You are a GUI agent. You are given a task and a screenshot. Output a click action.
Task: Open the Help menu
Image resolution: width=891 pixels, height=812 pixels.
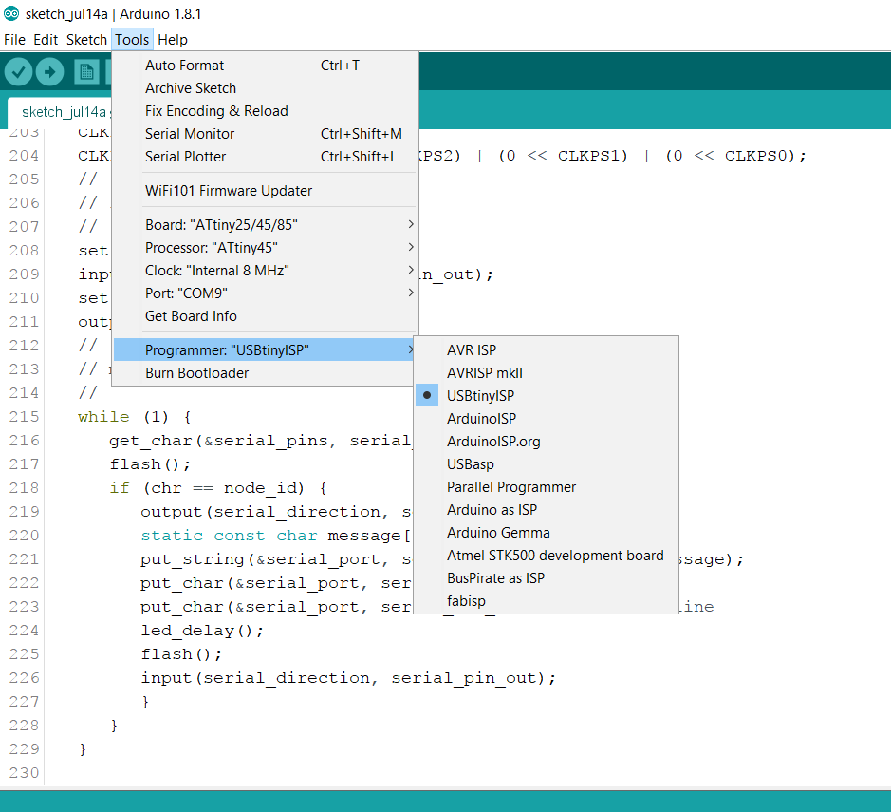172,40
